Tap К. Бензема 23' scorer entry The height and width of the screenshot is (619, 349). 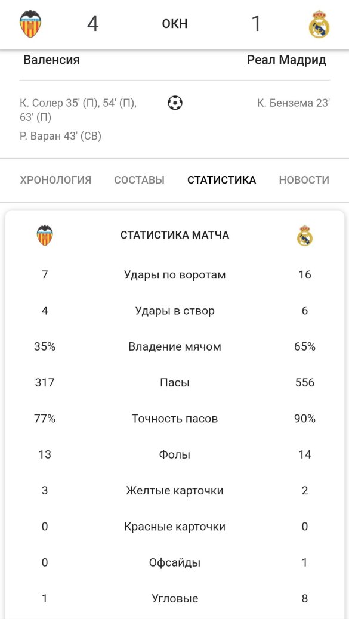(x=294, y=103)
